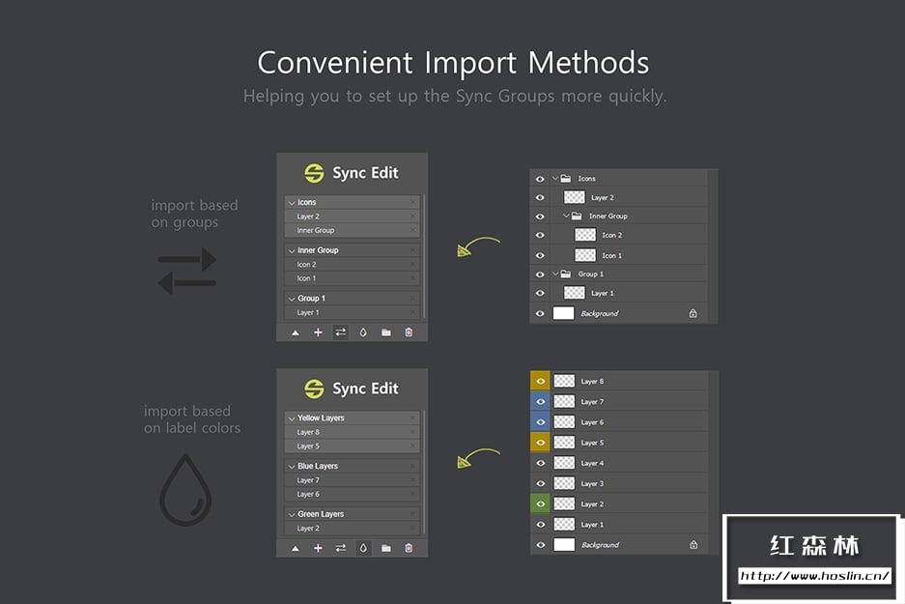Click the Layer 5 thumbnail in the layers panel
The height and width of the screenshot is (604, 905).
[x=564, y=443]
